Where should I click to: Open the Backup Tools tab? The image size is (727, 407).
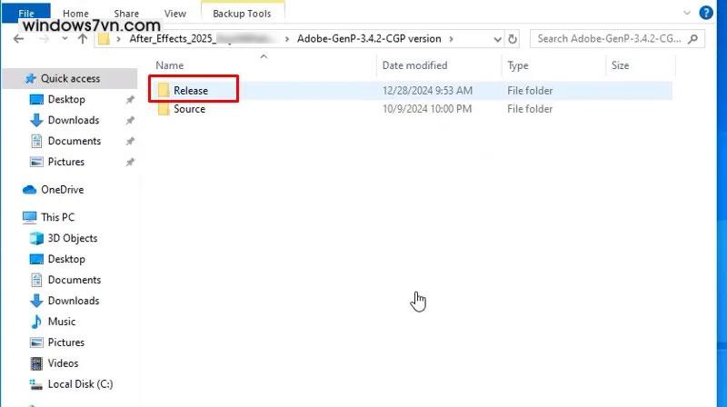tap(242, 14)
